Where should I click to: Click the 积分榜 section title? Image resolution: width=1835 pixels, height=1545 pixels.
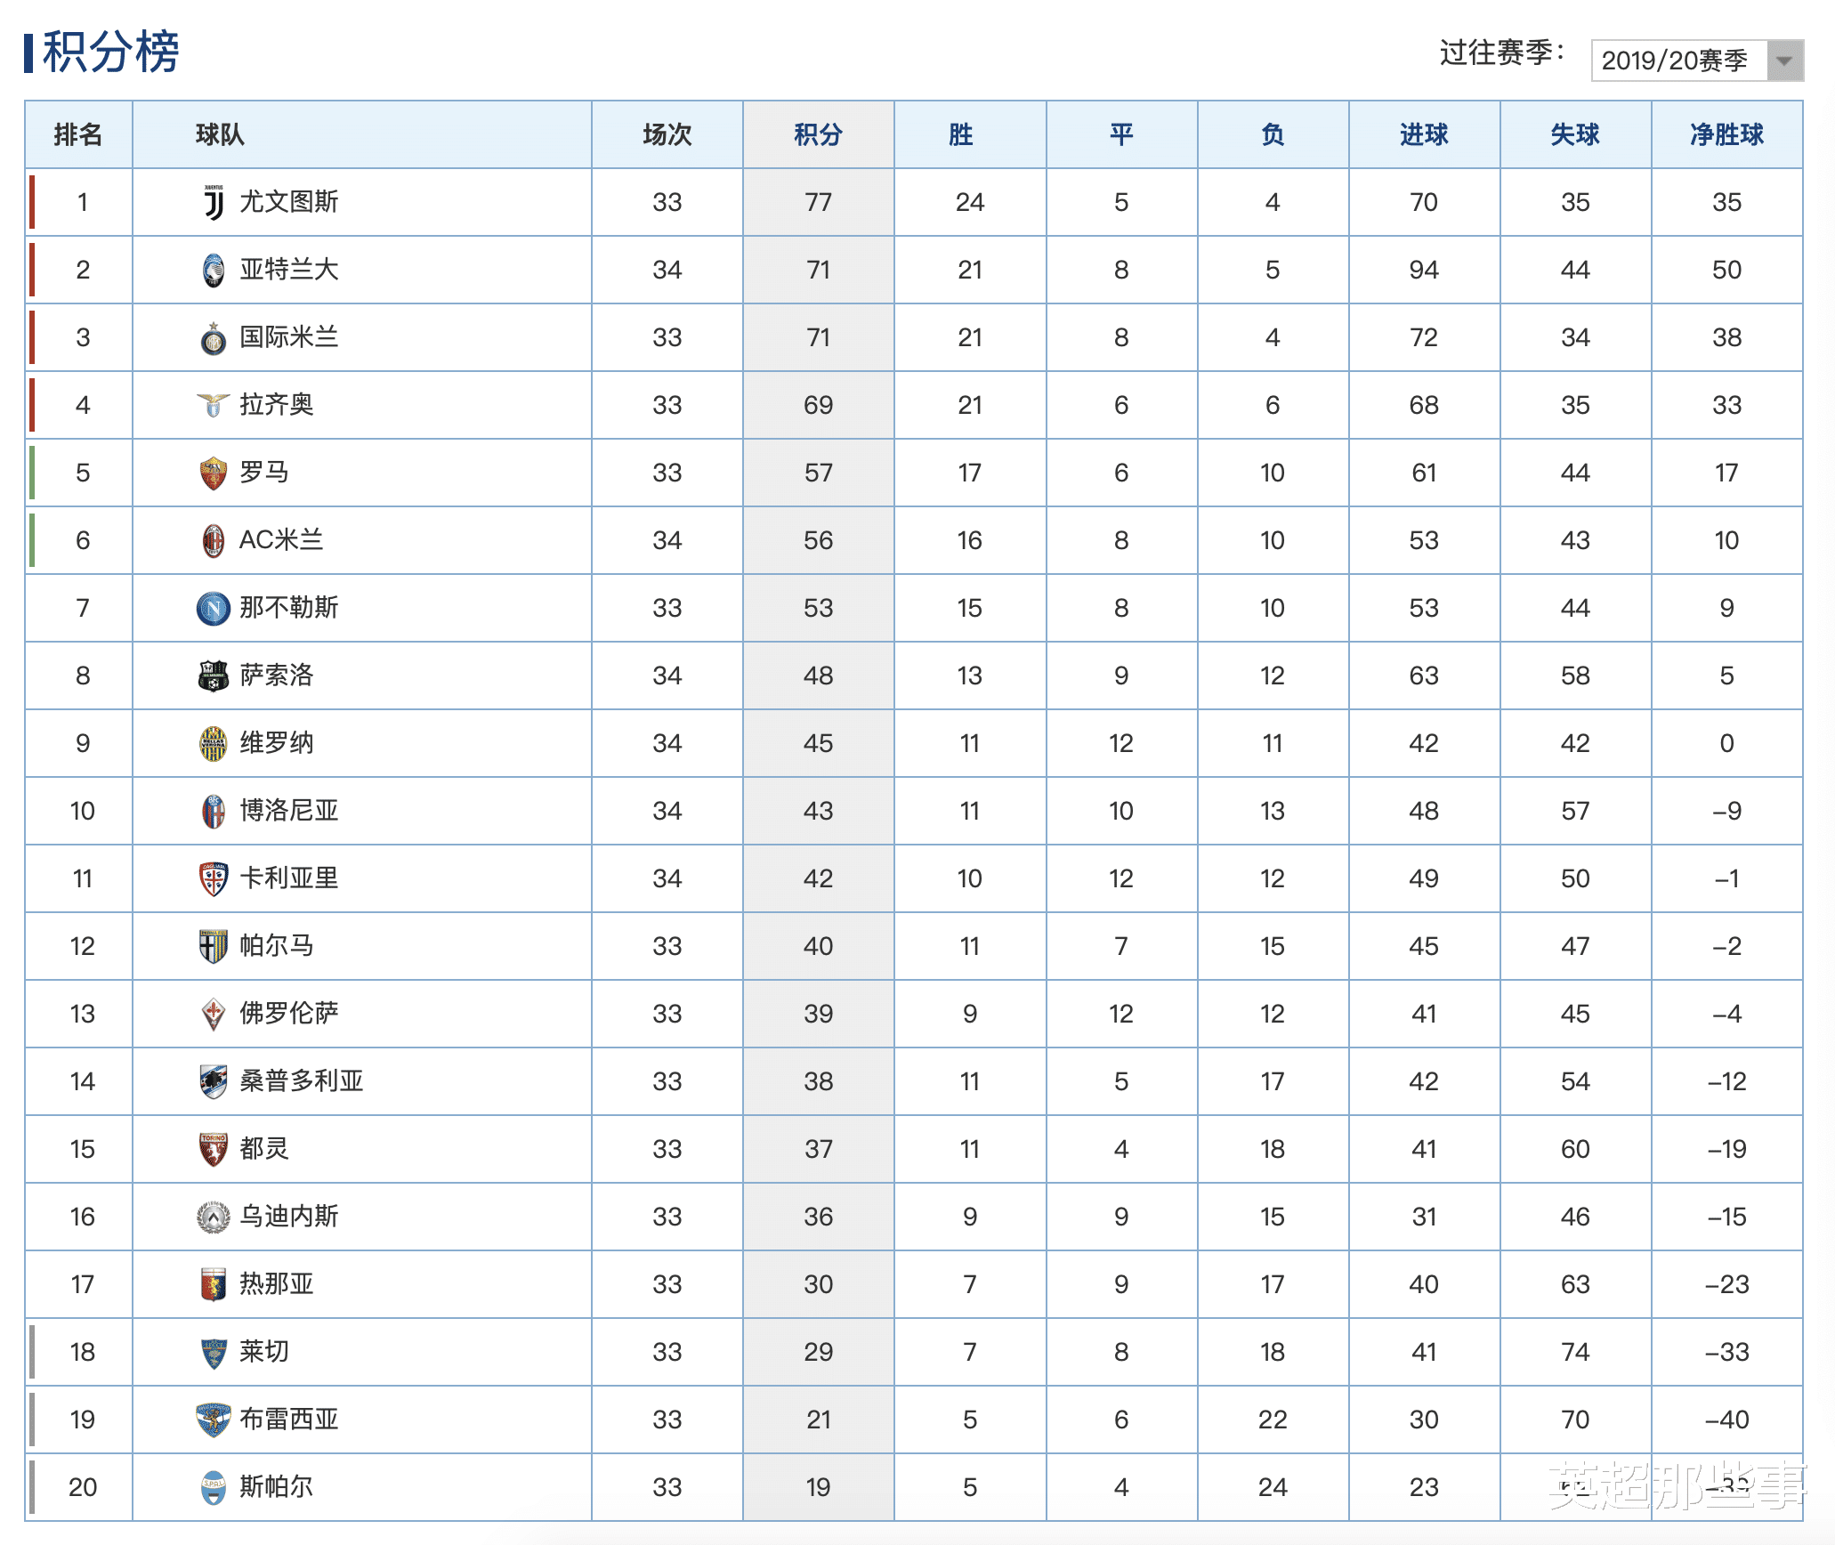coord(110,52)
